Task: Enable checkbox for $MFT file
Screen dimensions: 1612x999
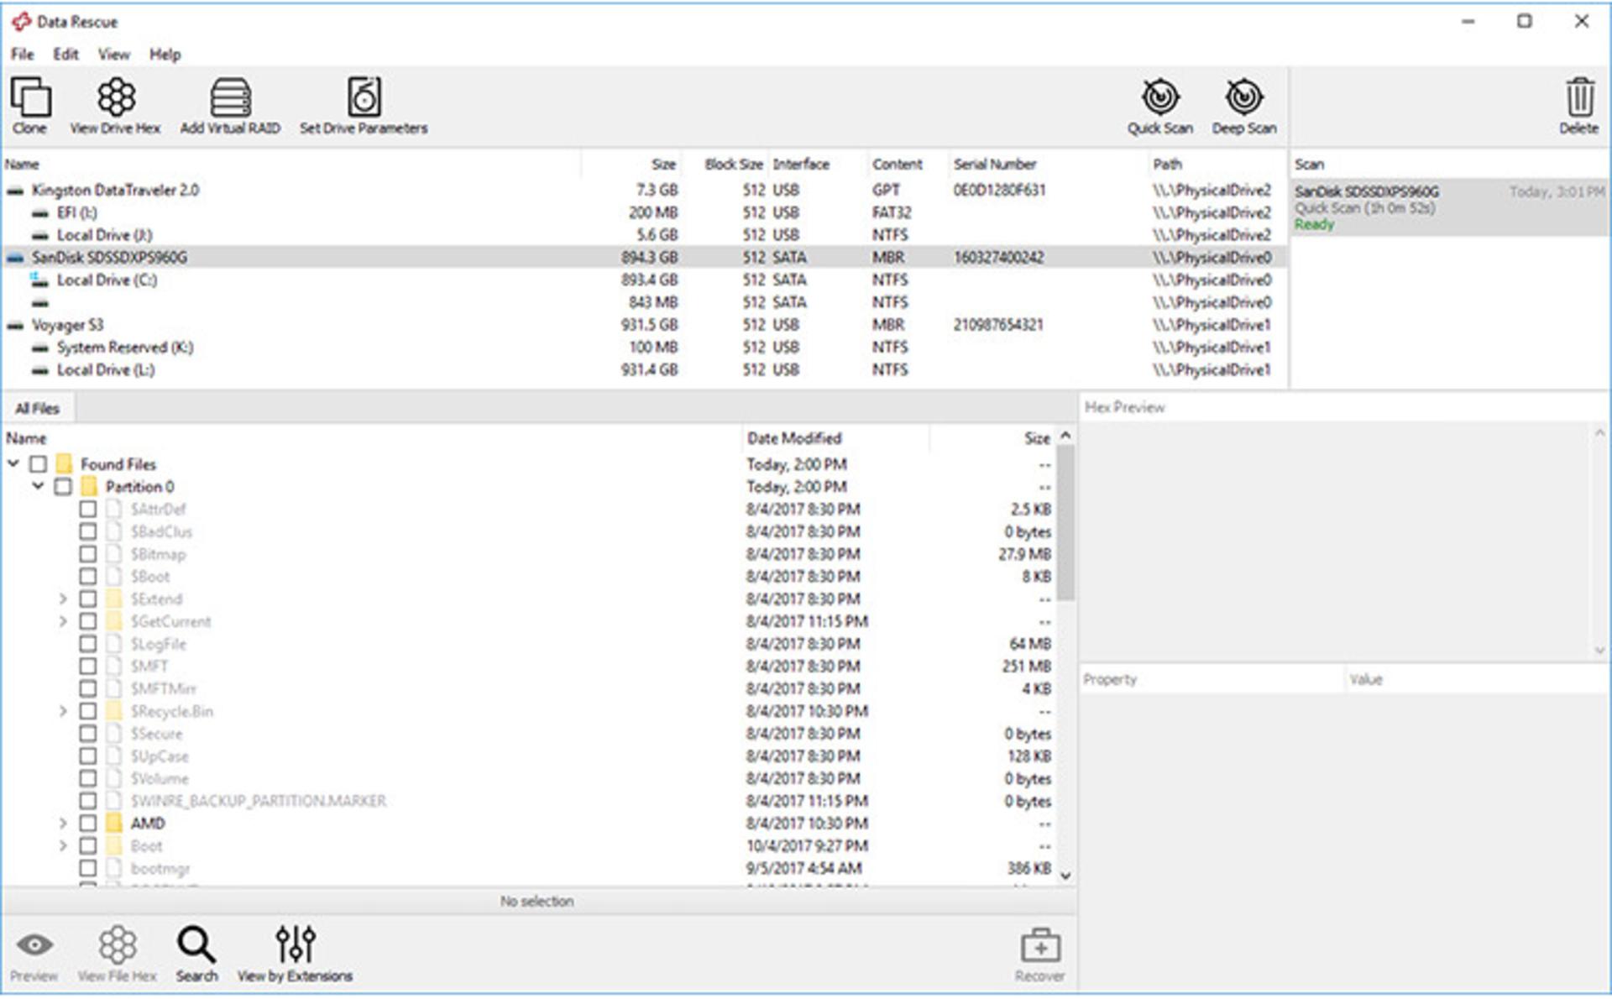Action: pyautogui.click(x=88, y=667)
